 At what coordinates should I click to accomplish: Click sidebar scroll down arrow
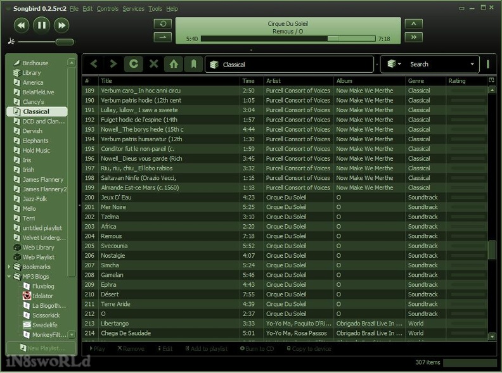coord(72,335)
